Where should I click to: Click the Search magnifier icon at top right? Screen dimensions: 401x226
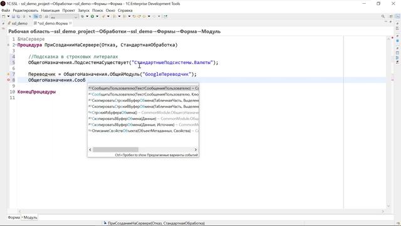[383, 16]
